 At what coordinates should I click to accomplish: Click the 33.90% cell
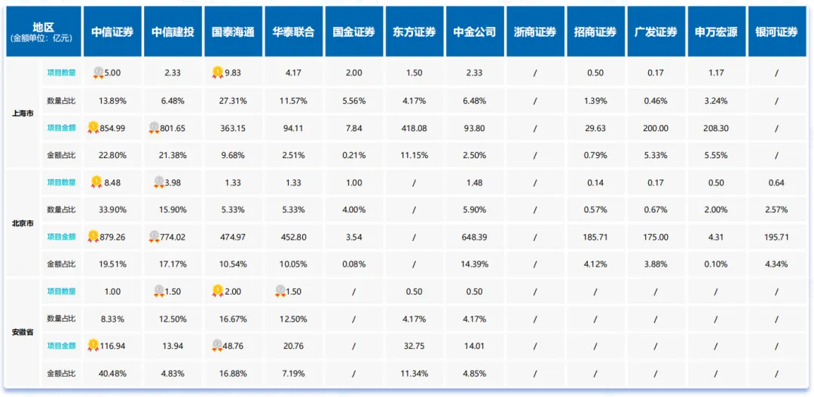(112, 209)
